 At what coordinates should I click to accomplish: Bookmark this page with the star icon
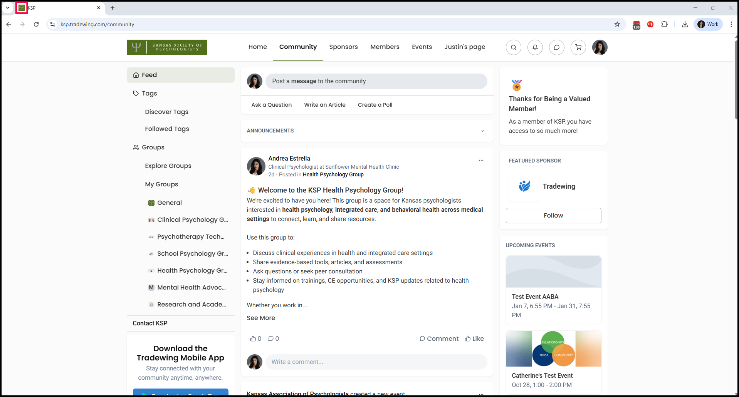[617, 24]
